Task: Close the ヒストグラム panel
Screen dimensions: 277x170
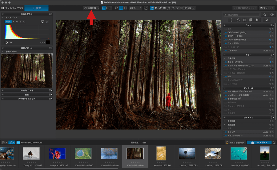Action: coord(3,14)
